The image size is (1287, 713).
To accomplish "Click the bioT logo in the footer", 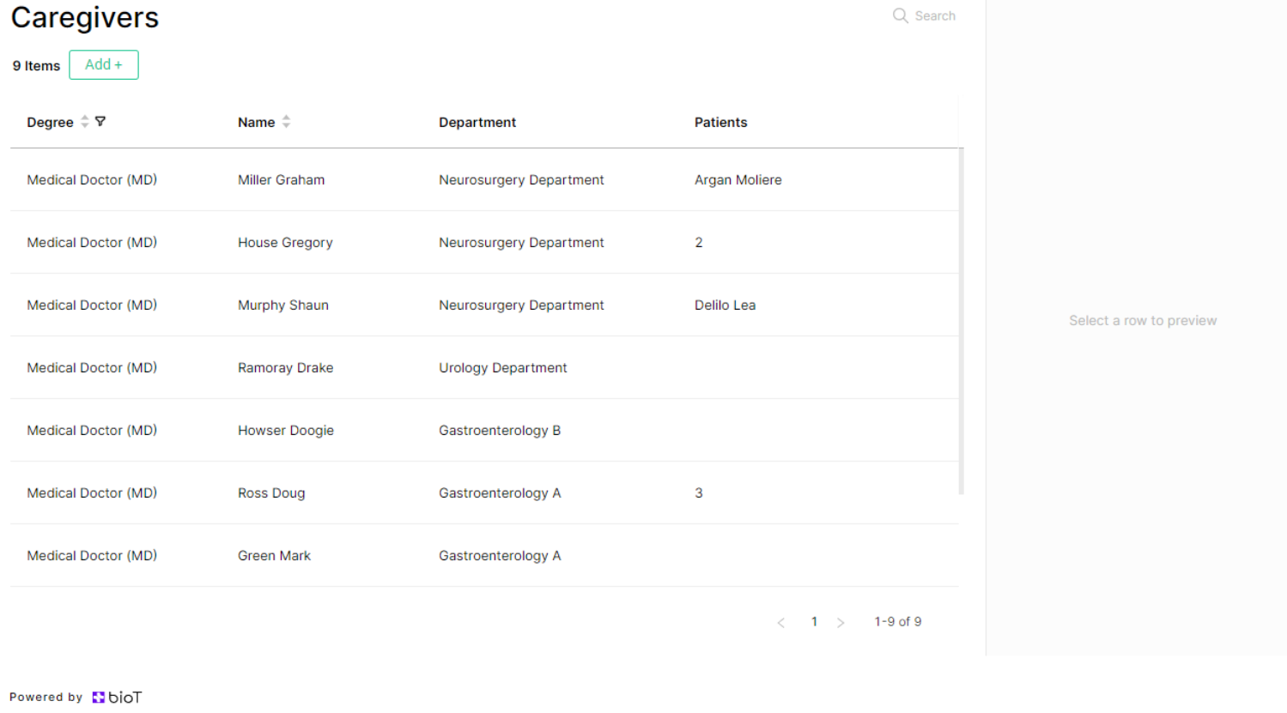I will [x=117, y=698].
